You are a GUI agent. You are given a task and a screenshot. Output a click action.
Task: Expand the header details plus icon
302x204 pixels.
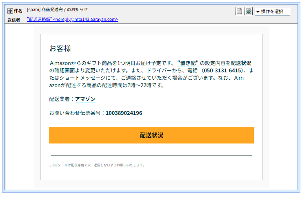(x=10, y=11)
